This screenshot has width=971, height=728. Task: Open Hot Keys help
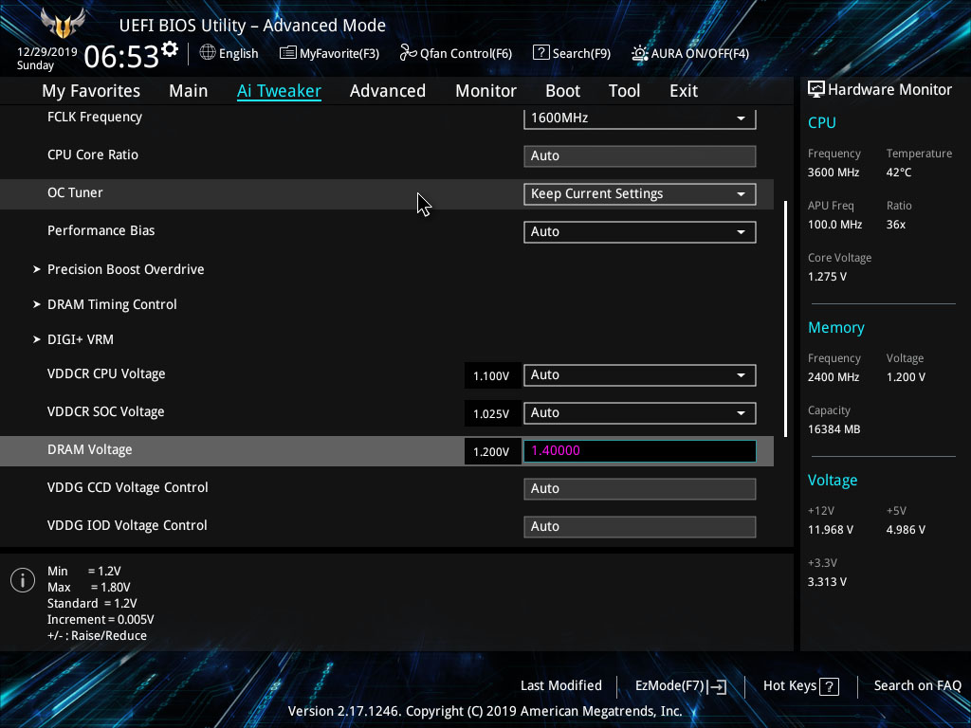click(800, 686)
